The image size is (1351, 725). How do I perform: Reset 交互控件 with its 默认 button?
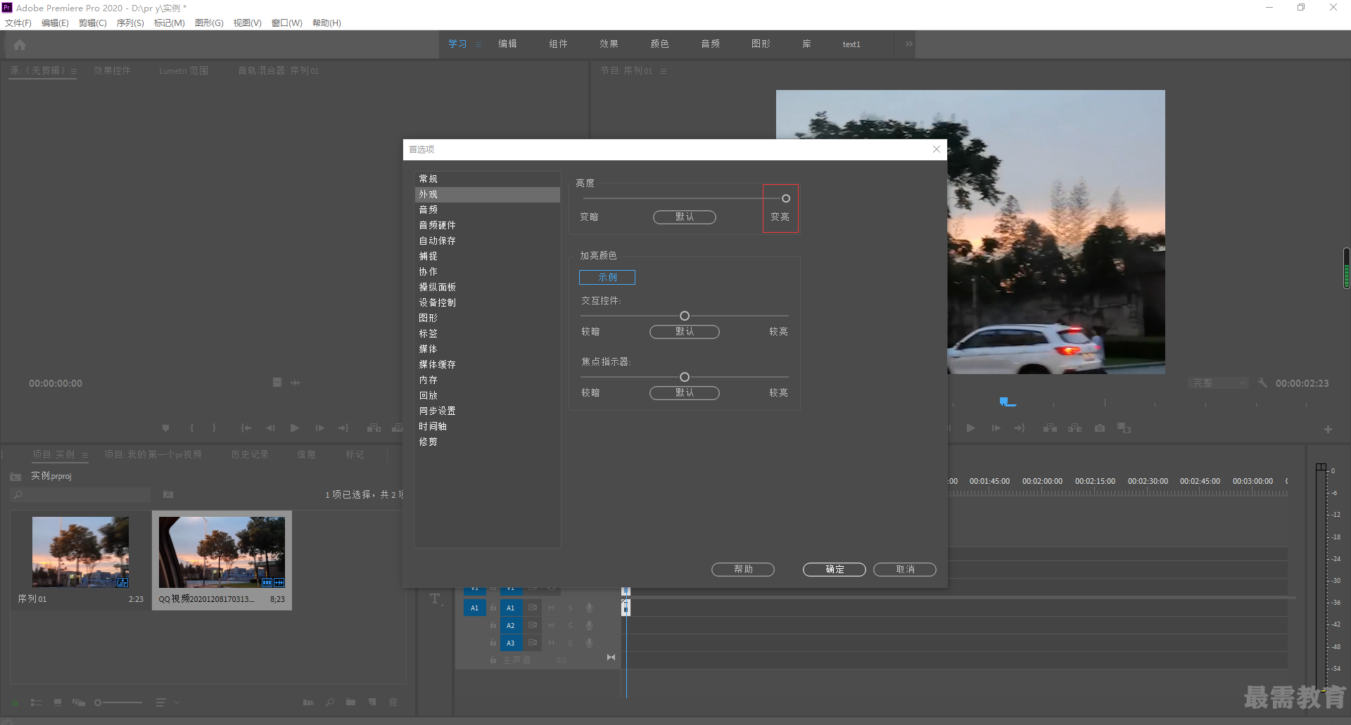coord(685,332)
